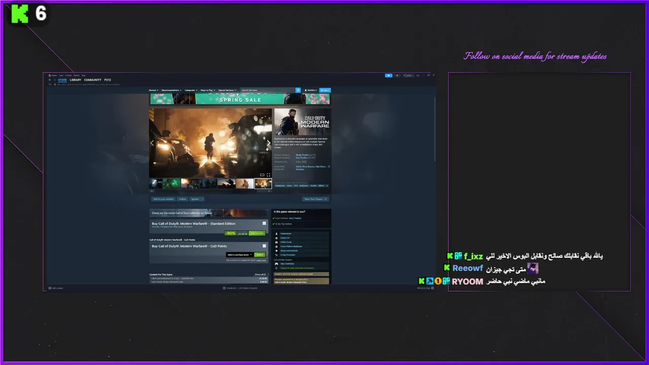
Task: Open the Downloads status icon at bottom
Action: point(225,288)
